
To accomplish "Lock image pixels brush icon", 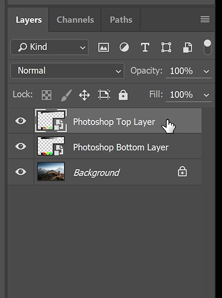I will click(66, 95).
